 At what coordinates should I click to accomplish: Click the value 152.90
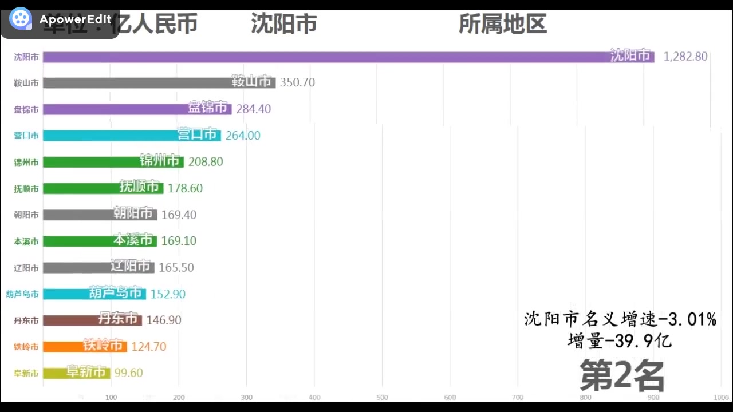168,294
